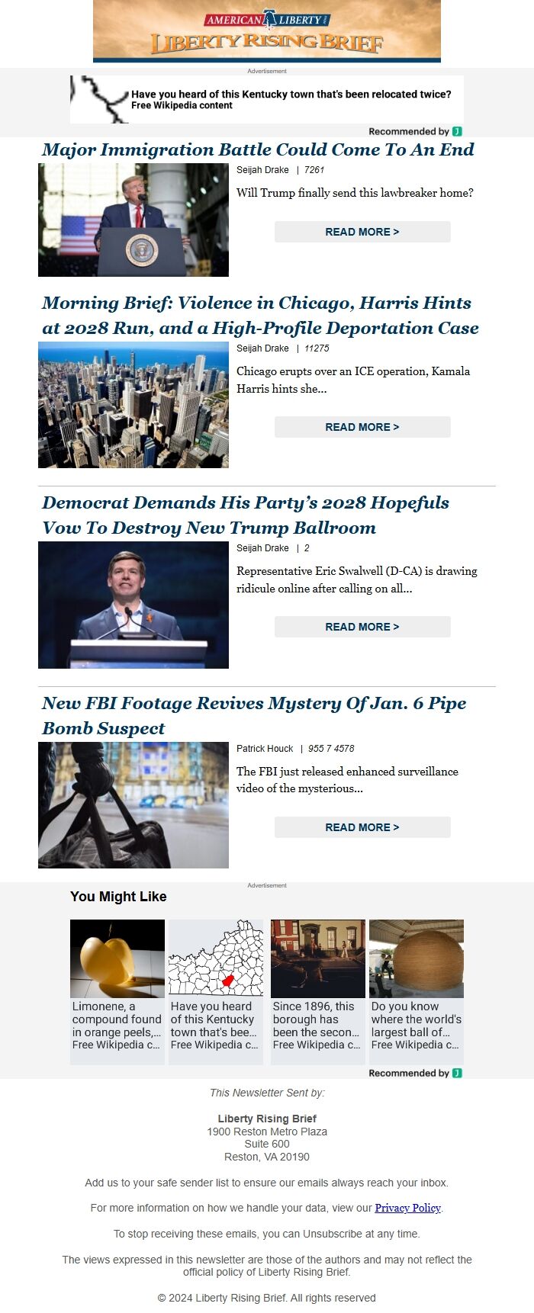Screen dimensions: 534x1313
Task: Click the top Recommended by badge icon
Action: pos(457,131)
